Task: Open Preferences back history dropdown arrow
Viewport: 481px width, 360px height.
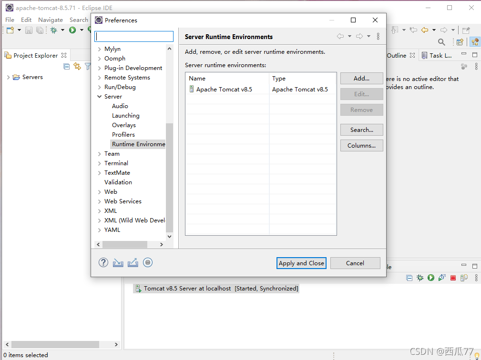Action: coord(349,36)
